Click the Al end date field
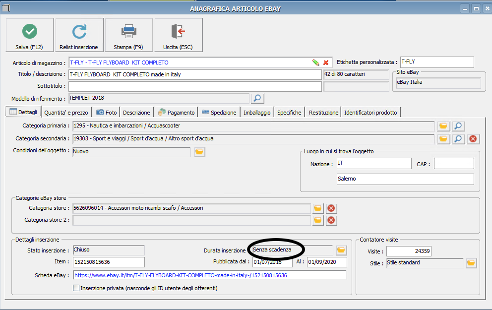Viewport: 492px width, 310px height. pos(327,262)
